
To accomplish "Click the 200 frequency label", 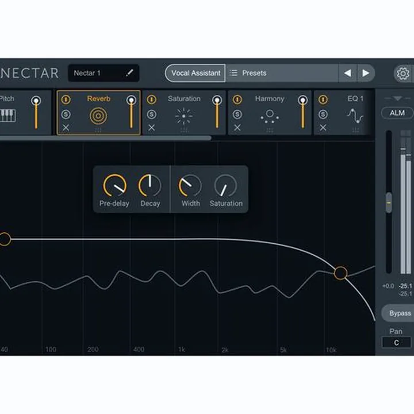I will 93,350.
